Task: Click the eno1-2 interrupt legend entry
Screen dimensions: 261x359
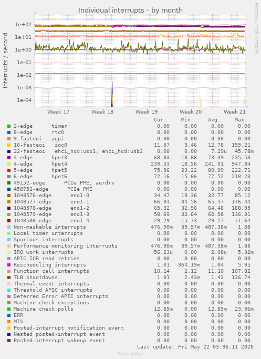Action: (x=51, y=208)
